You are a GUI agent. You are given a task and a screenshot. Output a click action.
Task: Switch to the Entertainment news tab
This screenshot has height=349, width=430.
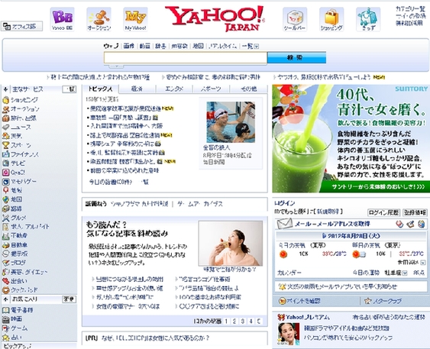[x=174, y=89]
